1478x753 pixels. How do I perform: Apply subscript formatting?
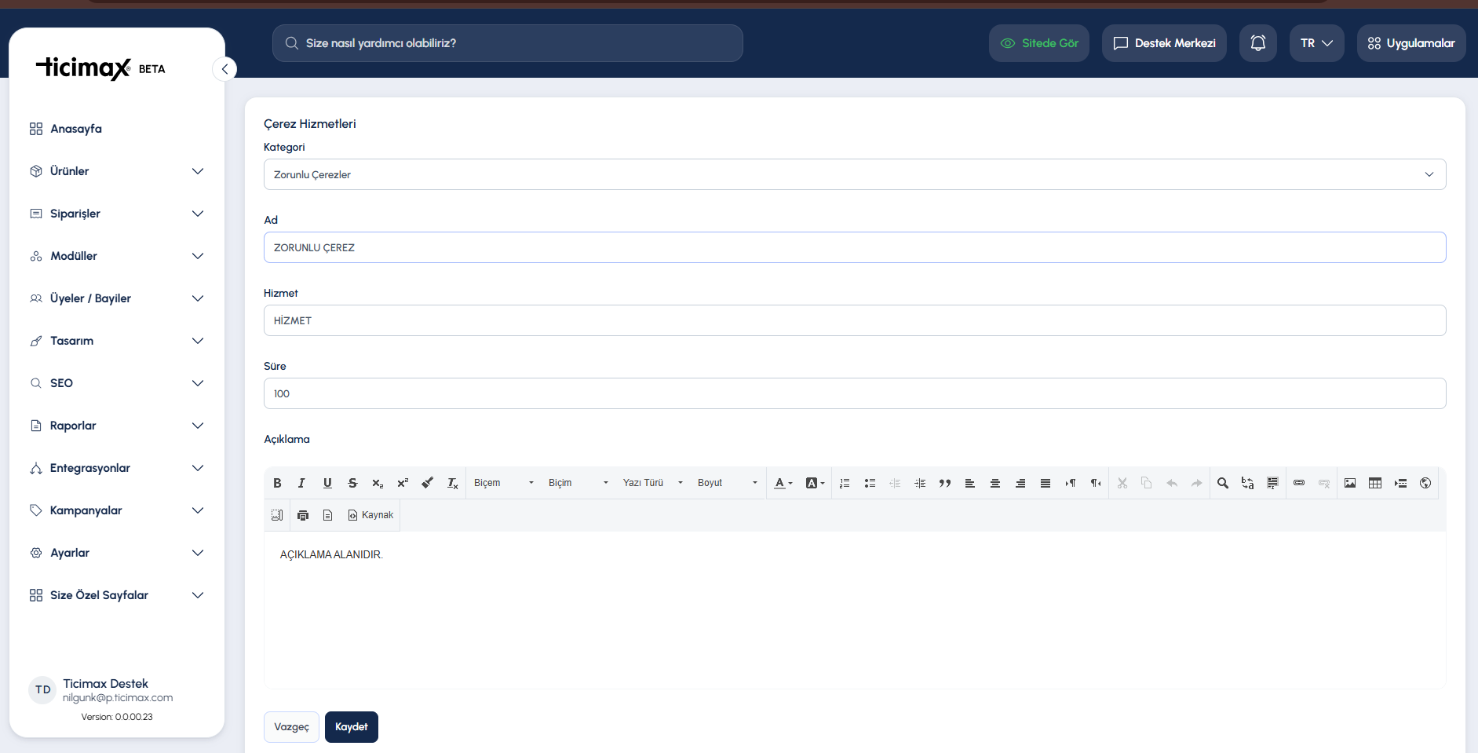(378, 483)
